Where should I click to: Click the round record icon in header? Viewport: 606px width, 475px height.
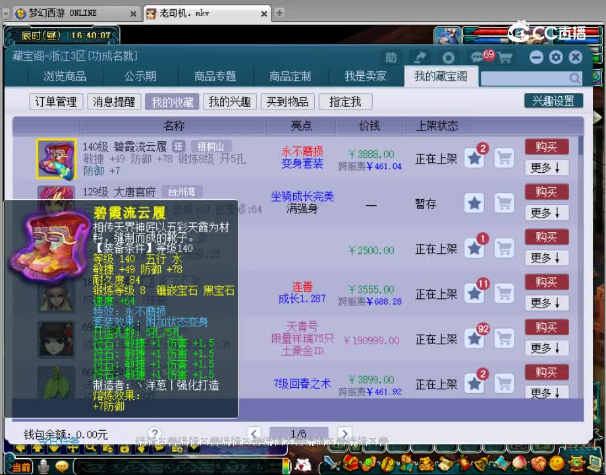pos(449,57)
